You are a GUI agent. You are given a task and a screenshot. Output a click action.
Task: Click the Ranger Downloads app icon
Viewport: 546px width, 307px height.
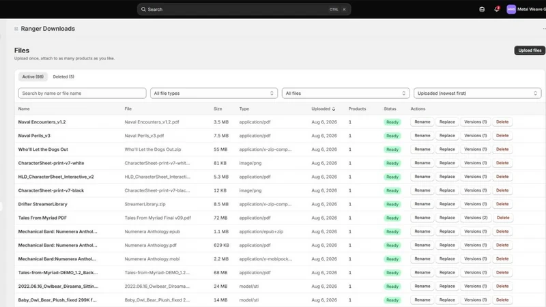[x=16, y=29]
